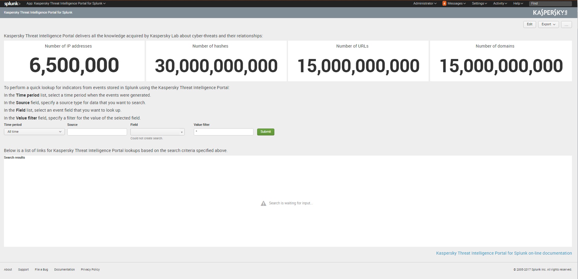This screenshot has height=279, width=578.
Task: Click the Number of URLs panel title
Action: click(x=352, y=46)
